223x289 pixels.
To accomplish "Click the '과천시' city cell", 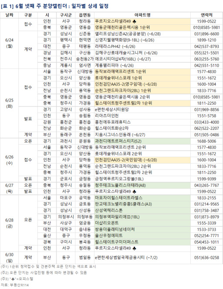I will [66, 141].
